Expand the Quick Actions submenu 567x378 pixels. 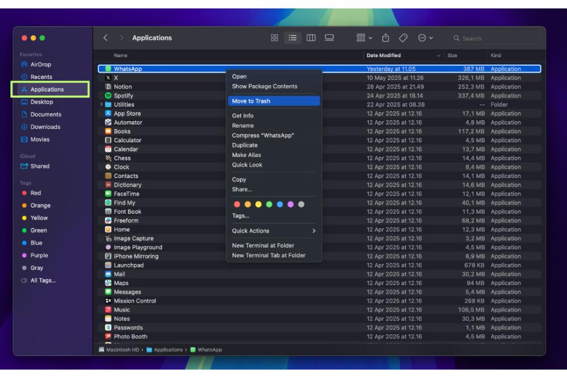tap(274, 231)
